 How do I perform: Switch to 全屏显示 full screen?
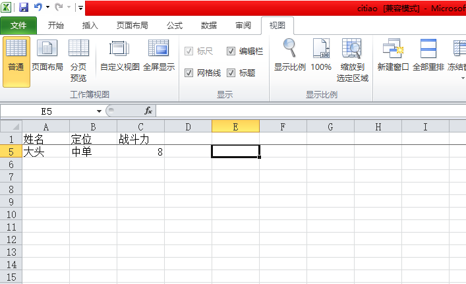pos(159,55)
